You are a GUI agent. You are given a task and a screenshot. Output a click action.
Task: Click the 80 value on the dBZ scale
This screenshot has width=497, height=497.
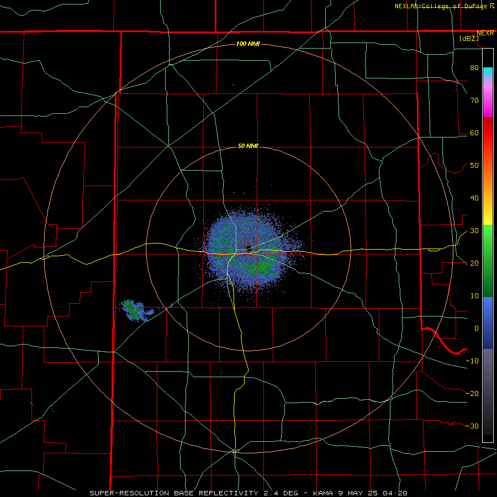[x=474, y=67]
